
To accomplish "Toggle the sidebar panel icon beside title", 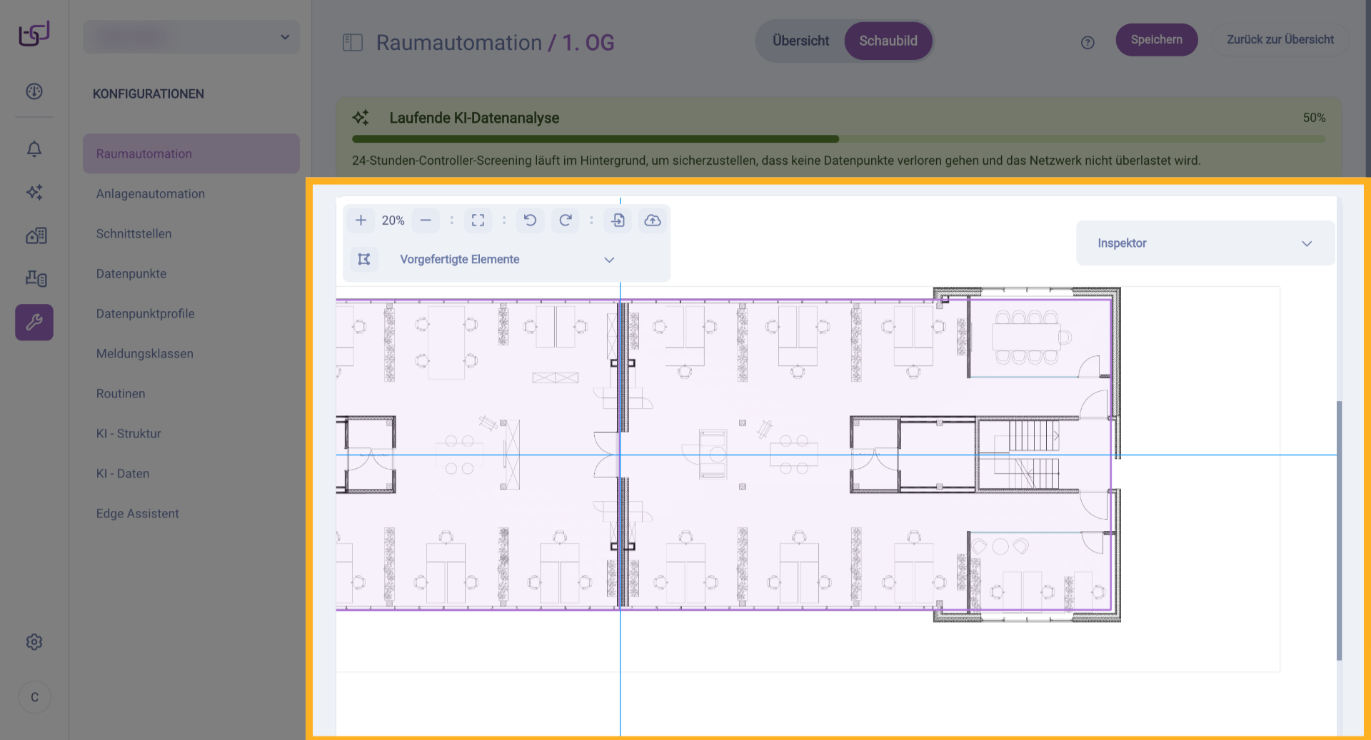I will (353, 43).
